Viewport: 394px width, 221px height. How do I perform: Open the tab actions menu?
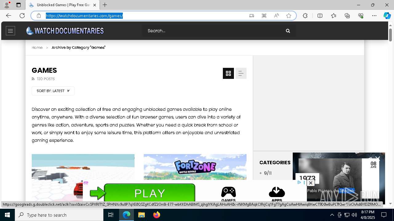click(x=18, y=5)
